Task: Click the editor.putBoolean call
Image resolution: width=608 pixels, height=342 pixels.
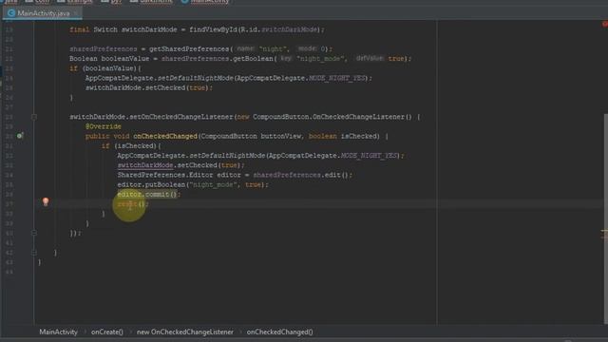Action: click(x=151, y=184)
